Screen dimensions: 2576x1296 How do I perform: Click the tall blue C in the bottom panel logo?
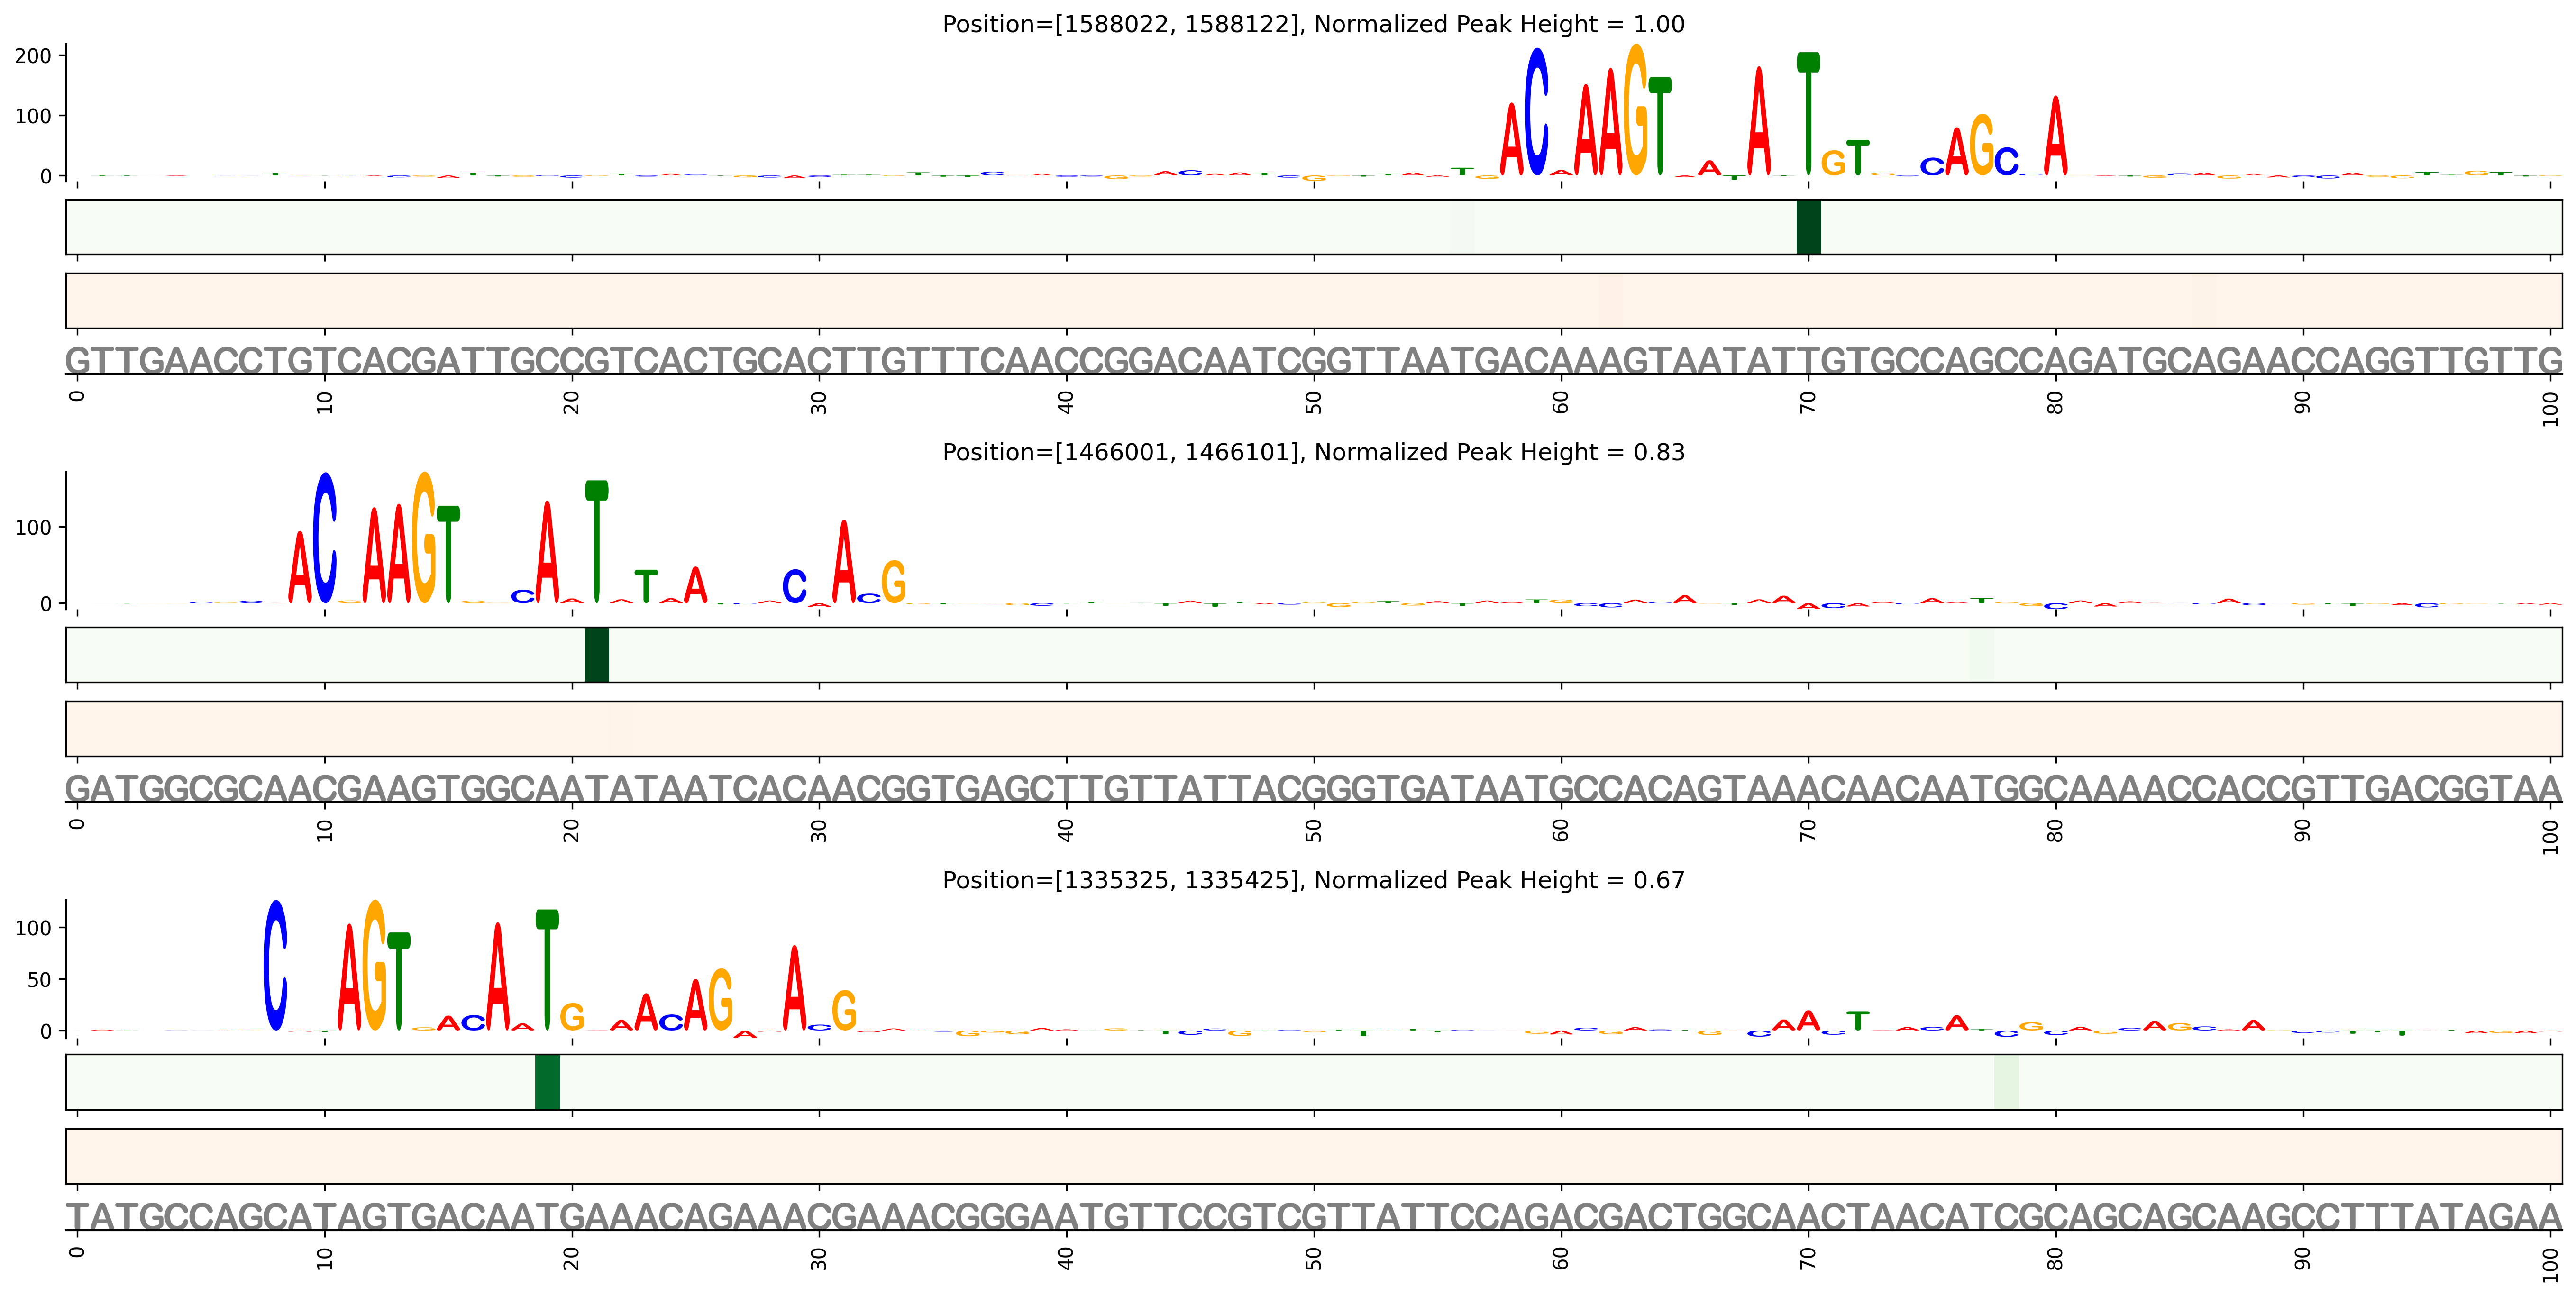point(275,965)
